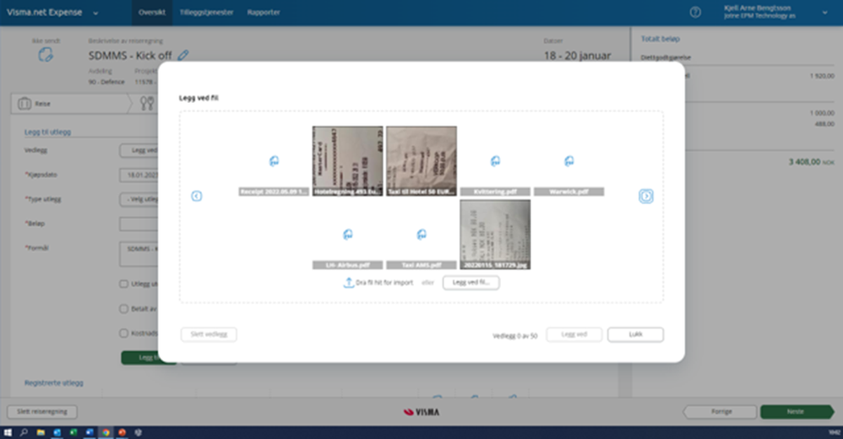843x439 pixels.
Task: Toggle the Kostnads checkbox
Action: pyautogui.click(x=123, y=333)
